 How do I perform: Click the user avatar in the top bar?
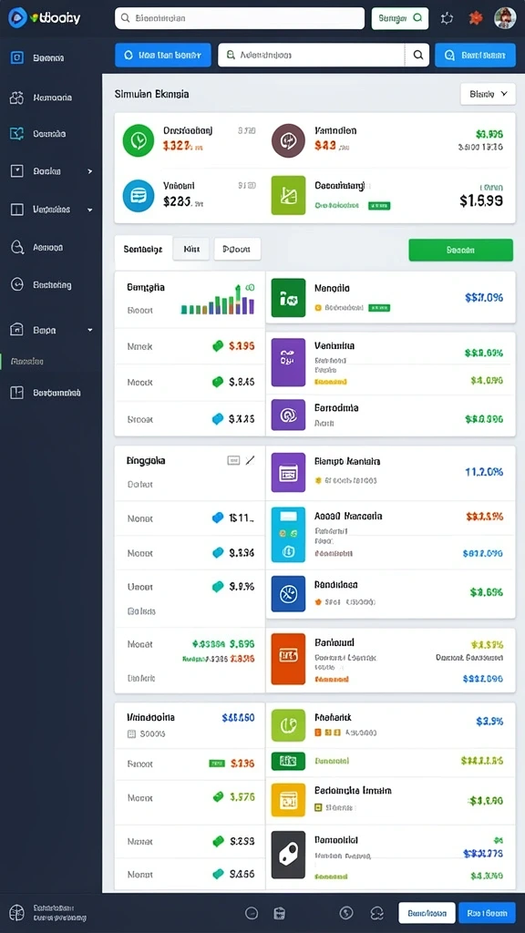pyautogui.click(x=505, y=18)
